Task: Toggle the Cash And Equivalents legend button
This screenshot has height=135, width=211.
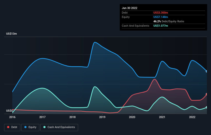Action: pyautogui.click(x=59, y=127)
